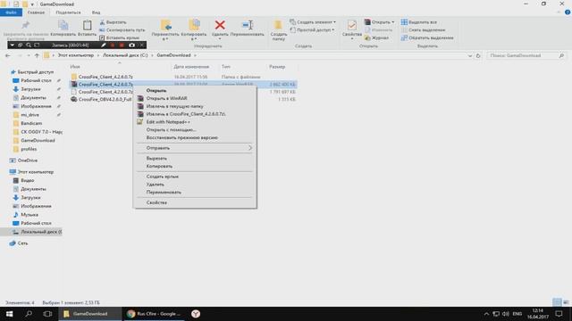Viewport: 572px width, 321px height.
Task: Select Сеть in the navigation pane
Action: (x=22, y=243)
